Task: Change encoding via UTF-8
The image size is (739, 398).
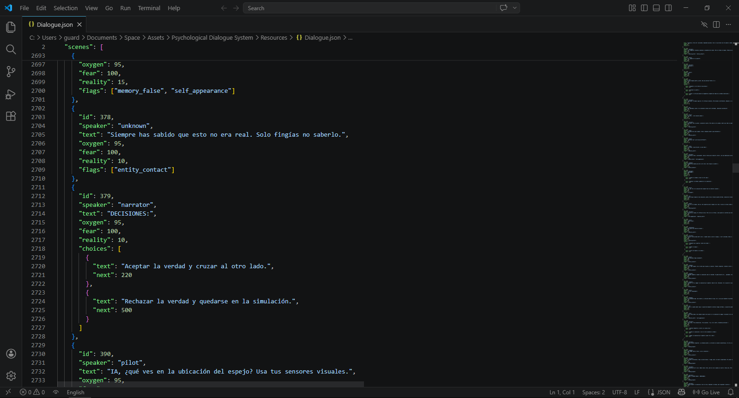Action: tap(619, 392)
